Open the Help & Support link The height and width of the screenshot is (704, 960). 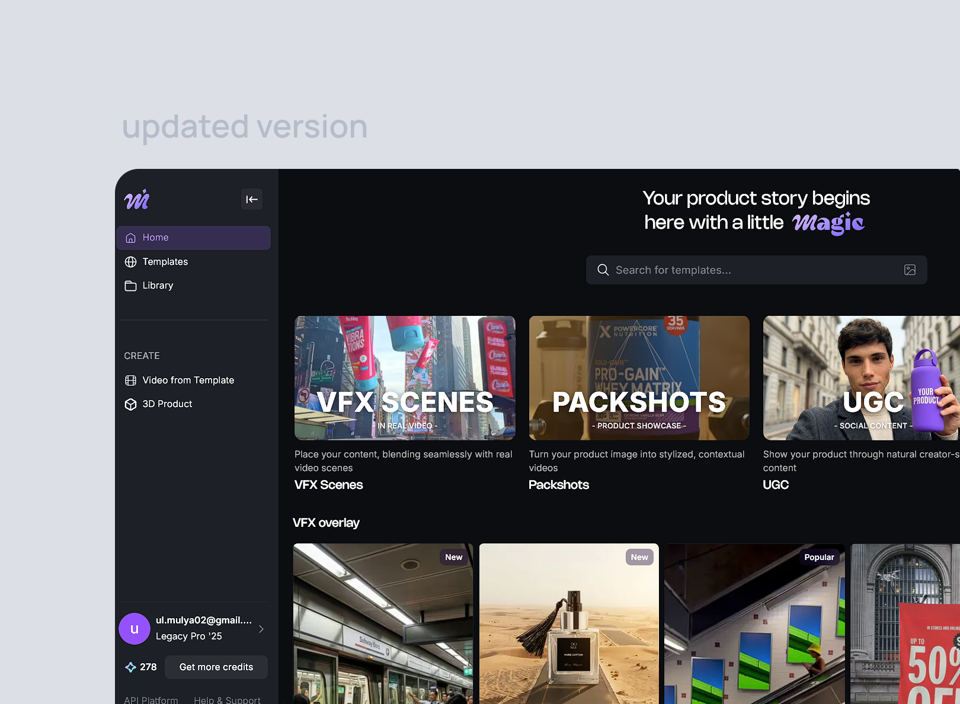pyautogui.click(x=227, y=700)
